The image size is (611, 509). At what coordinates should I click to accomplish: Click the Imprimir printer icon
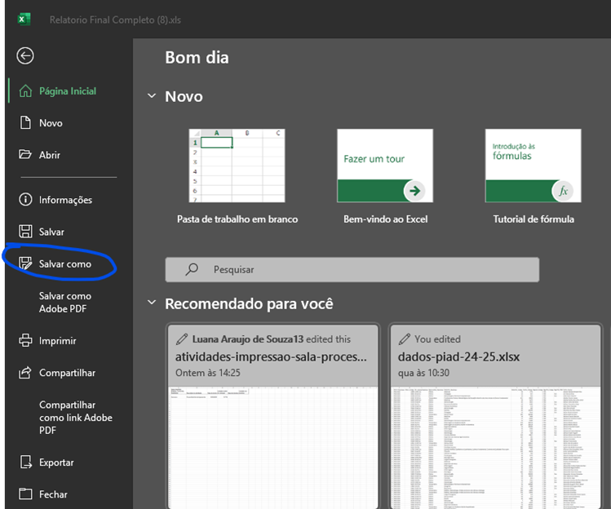coord(25,341)
